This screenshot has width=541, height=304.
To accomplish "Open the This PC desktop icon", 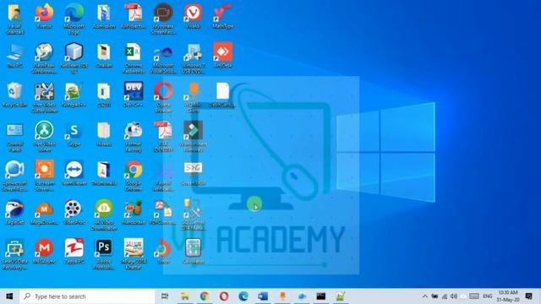I will tap(14, 55).
